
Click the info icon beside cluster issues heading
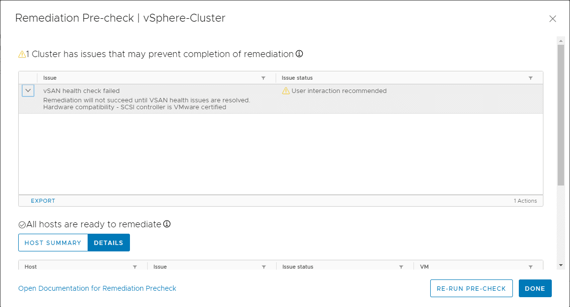coord(299,54)
